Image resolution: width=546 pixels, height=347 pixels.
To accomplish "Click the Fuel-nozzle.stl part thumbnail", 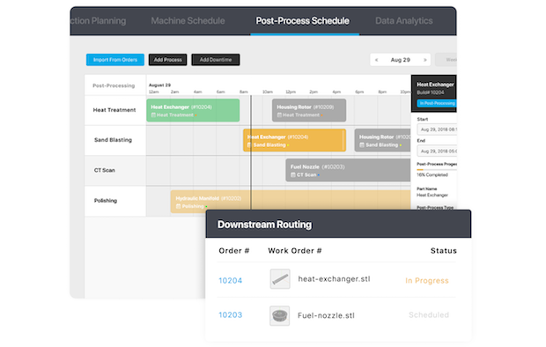I will (280, 315).
